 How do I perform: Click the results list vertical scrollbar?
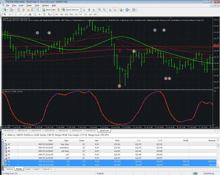click(x=218, y=153)
